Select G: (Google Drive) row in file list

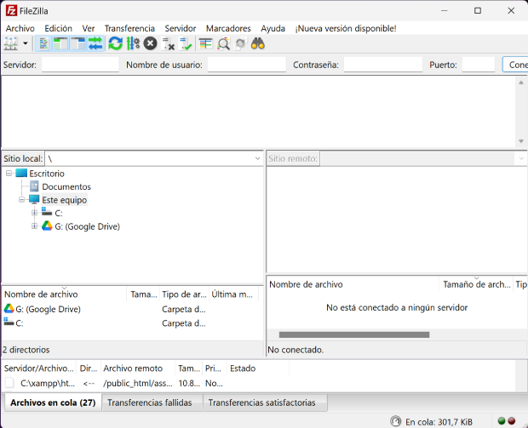(131, 309)
